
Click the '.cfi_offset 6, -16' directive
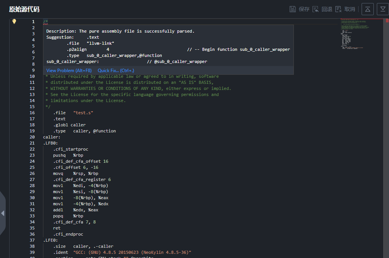76,167
